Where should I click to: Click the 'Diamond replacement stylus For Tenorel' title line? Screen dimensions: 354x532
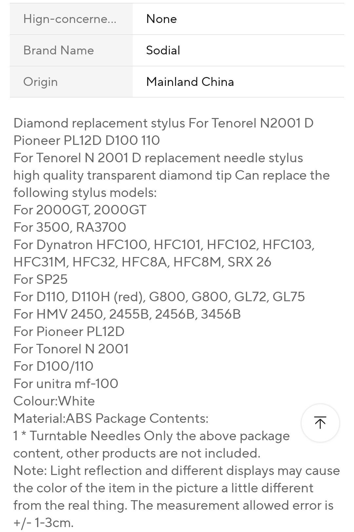164,123
